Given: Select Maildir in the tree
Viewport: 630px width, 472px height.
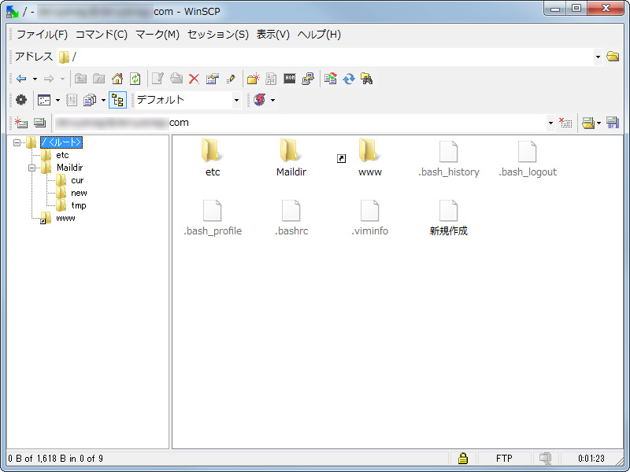Looking at the screenshot, I should [69, 168].
